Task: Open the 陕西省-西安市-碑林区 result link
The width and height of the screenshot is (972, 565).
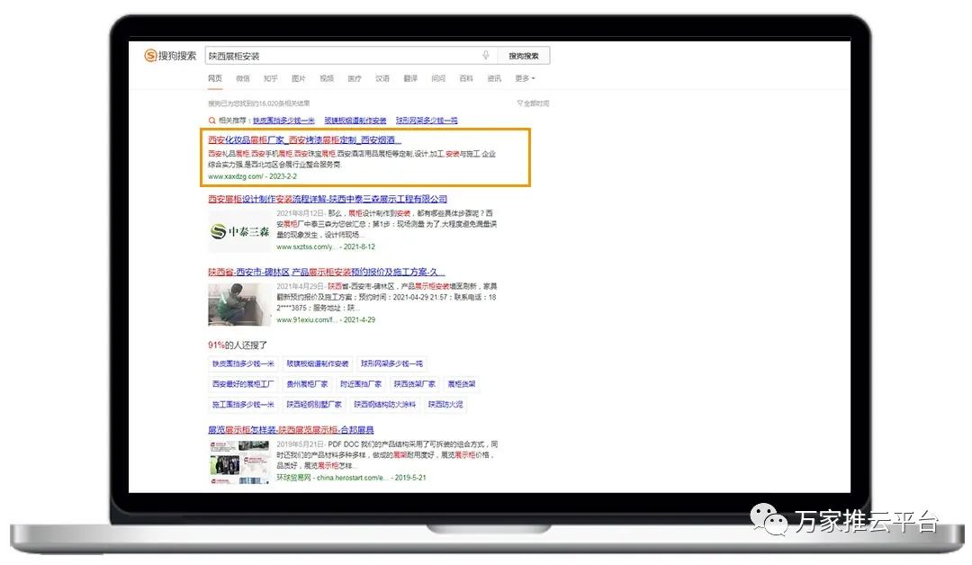Action: click(x=327, y=272)
